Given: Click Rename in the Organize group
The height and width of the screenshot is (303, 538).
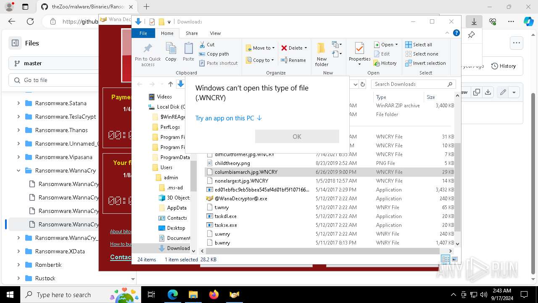Looking at the screenshot, I should (293, 60).
